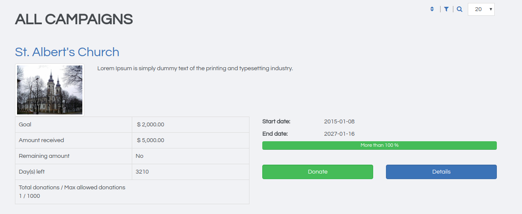Click the start date value 2015-01-08
This screenshot has width=522, height=214.
pyautogui.click(x=339, y=121)
